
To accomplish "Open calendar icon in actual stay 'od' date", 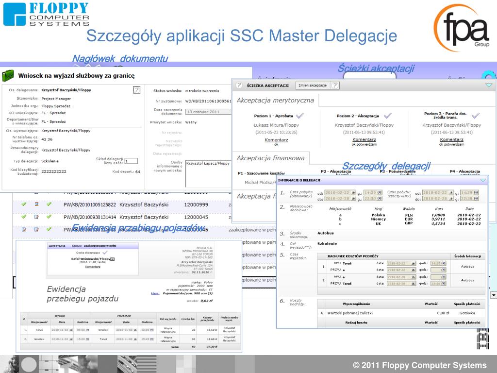I will 450,192.
